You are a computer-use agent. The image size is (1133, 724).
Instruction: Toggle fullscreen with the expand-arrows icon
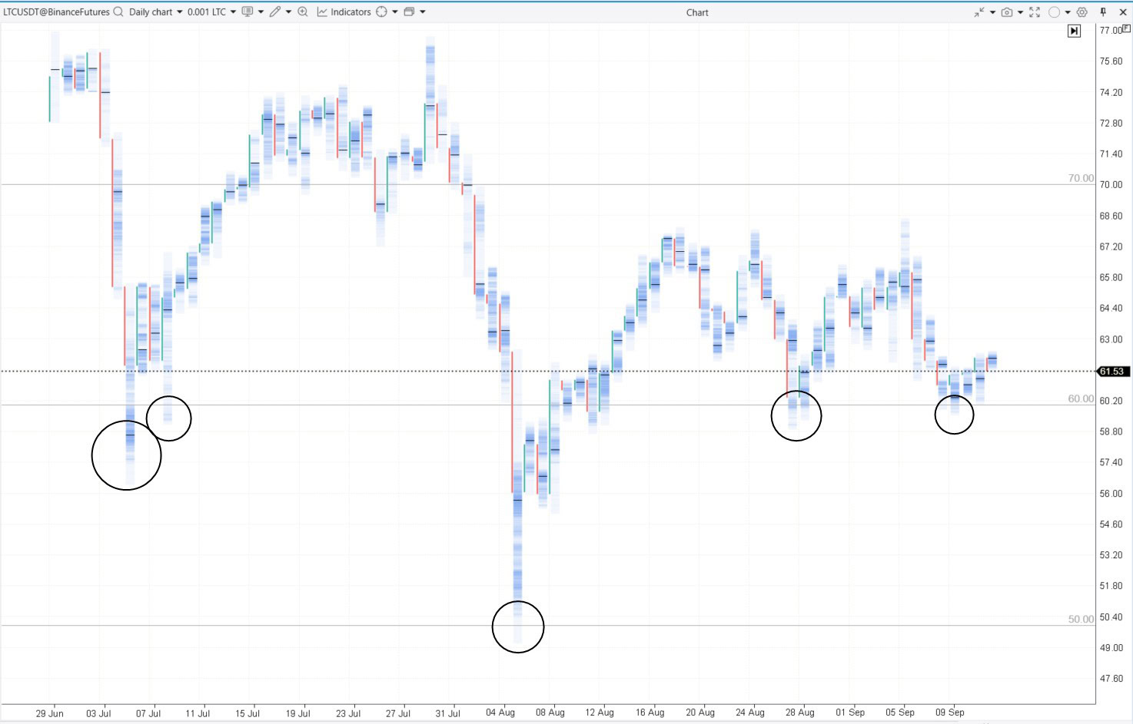pos(1035,12)
